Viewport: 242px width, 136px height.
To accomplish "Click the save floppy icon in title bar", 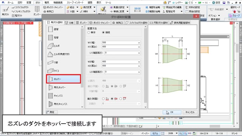I will 224,3.
